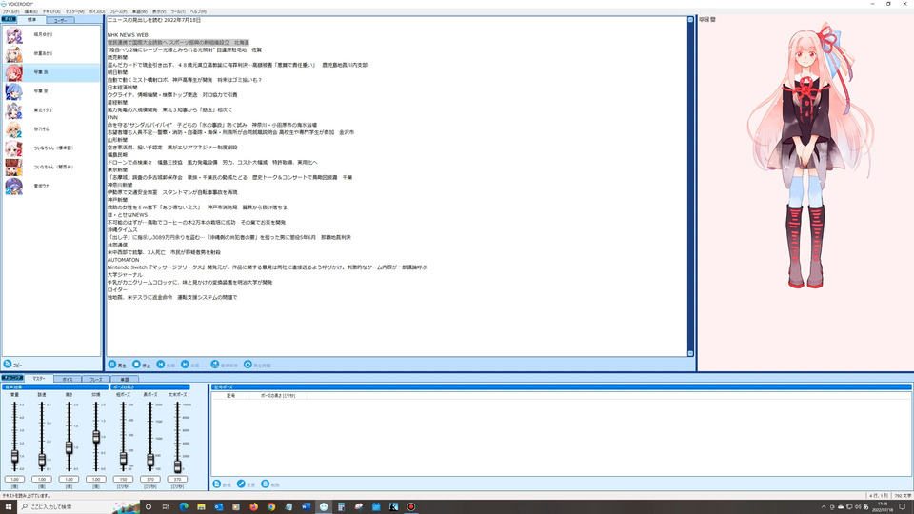Switch to the 単語 tuning tab
914x514 pixels.
(124, 380)
